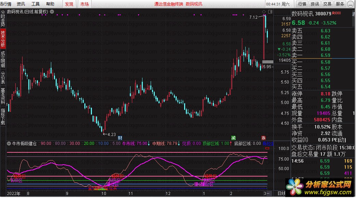Click the 见顶: 0.00 indicator value

pos(191,143)
